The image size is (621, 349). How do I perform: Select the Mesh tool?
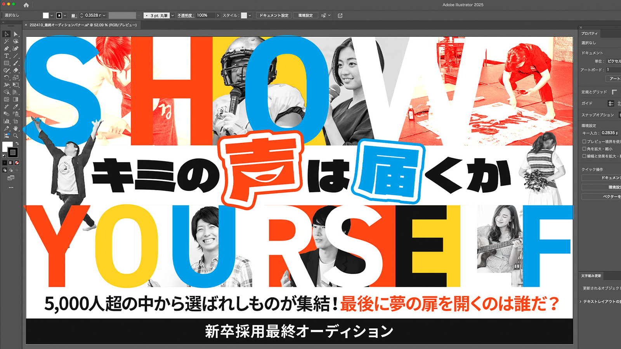(7, 99)
